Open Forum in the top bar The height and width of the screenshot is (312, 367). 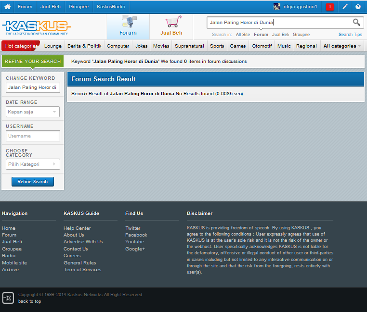click(x=25, y=7)
